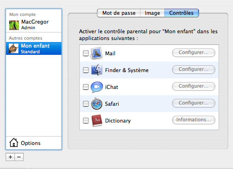
Task: Click the Dictionary book icon
Action: 97,120
